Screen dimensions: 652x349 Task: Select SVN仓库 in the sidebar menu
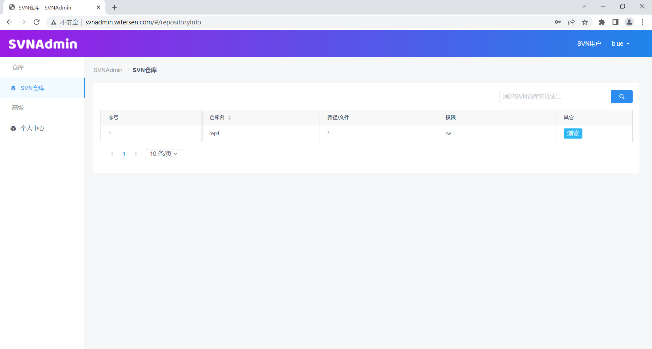pos(33,88)
